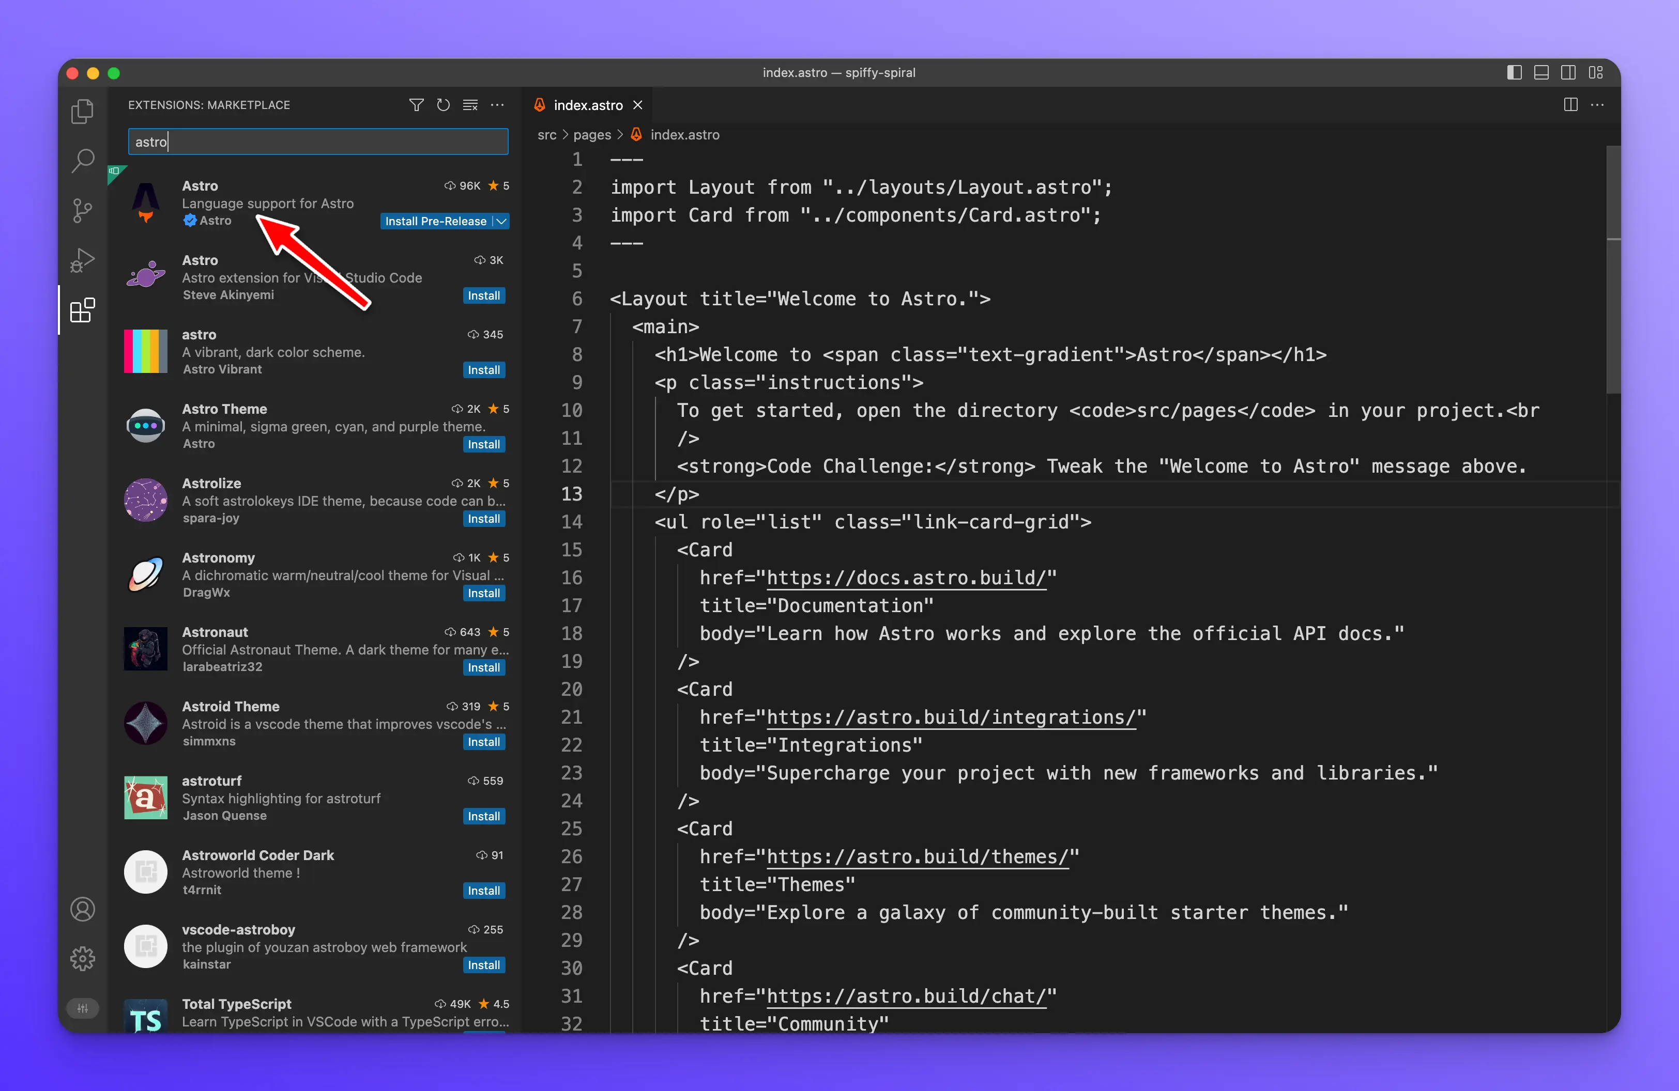Open Install Pre-Release dropdown arrow
The image size is (1679, 1091).
click(x=501, y=221)
